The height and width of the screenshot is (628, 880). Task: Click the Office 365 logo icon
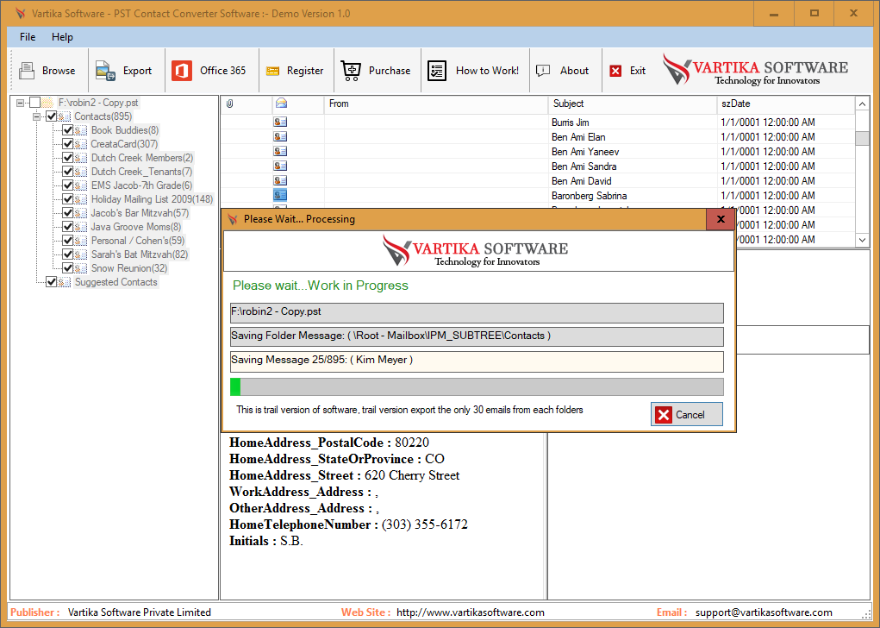pos(182,71)
